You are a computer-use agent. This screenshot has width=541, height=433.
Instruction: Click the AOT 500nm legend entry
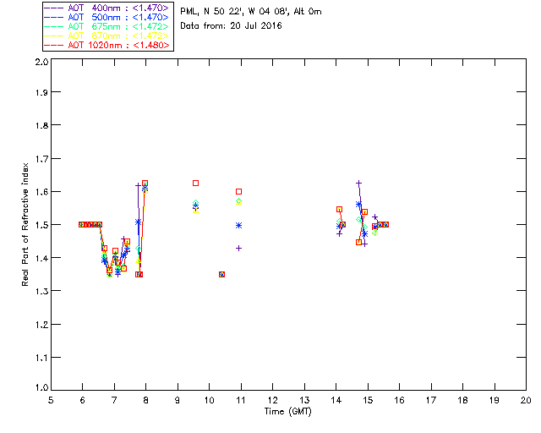pyautogui.click(x=107, y=17)
